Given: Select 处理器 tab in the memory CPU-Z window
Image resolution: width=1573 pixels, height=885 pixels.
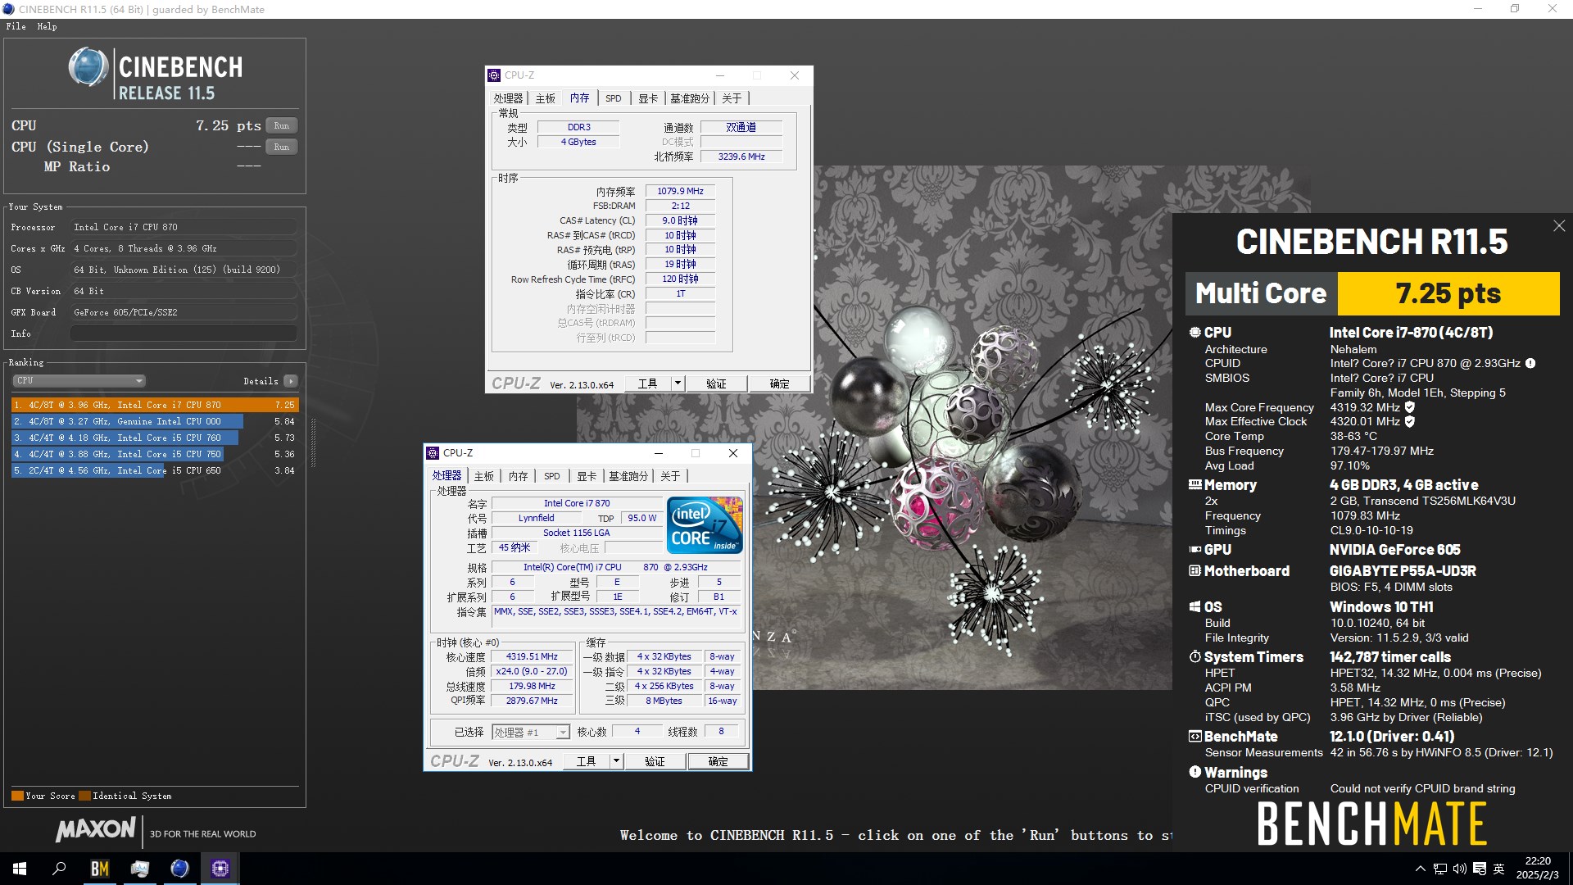Looking at the screenshot, I should click(x=508, y=98).
